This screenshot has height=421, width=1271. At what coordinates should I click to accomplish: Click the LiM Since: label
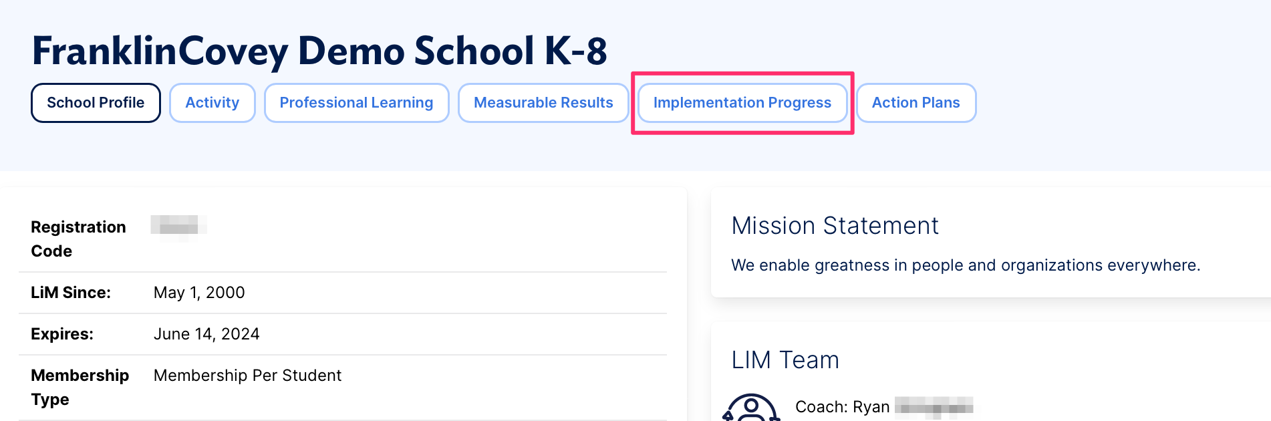(x=71, y=293)
